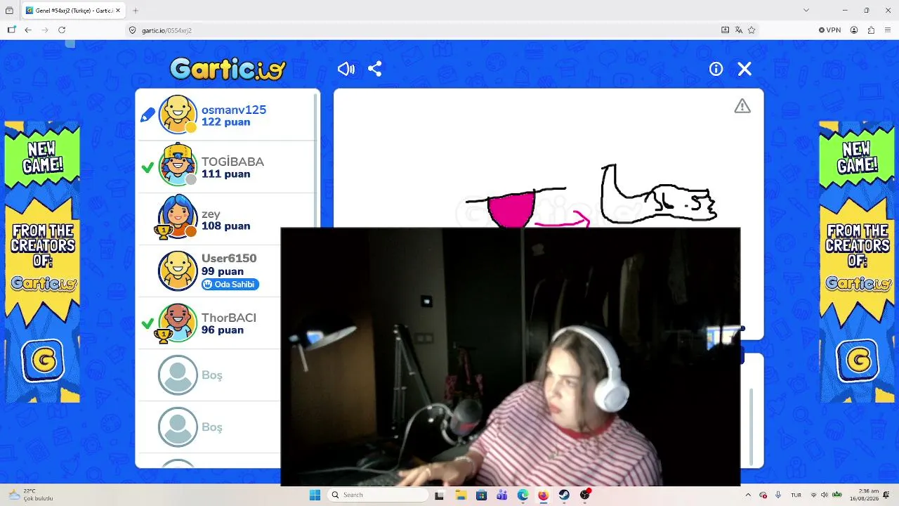Select player osmanv125's avatar
The height and width of the screenshot is (506, 899).
[177, 115]
